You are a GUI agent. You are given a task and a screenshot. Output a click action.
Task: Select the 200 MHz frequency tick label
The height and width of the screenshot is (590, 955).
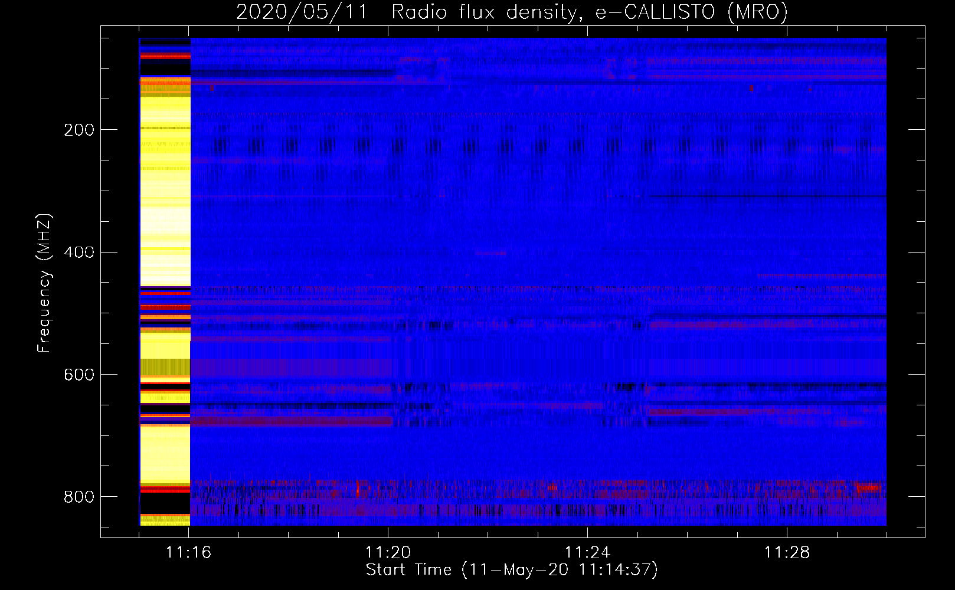point(79,130)
